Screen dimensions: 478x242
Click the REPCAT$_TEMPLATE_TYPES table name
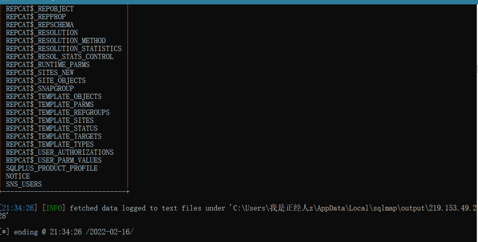click(50, 144)
